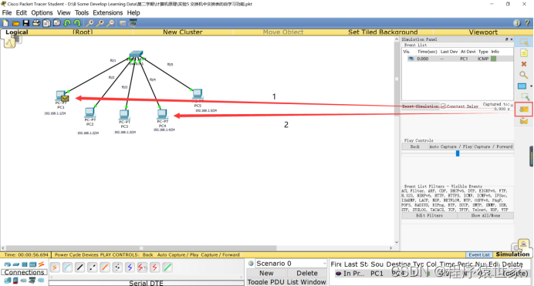Click the information icon in the toolbar

[x=516, y=23]
